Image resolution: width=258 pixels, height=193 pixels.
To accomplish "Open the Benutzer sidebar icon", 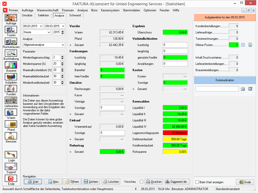I will [11, 136].
